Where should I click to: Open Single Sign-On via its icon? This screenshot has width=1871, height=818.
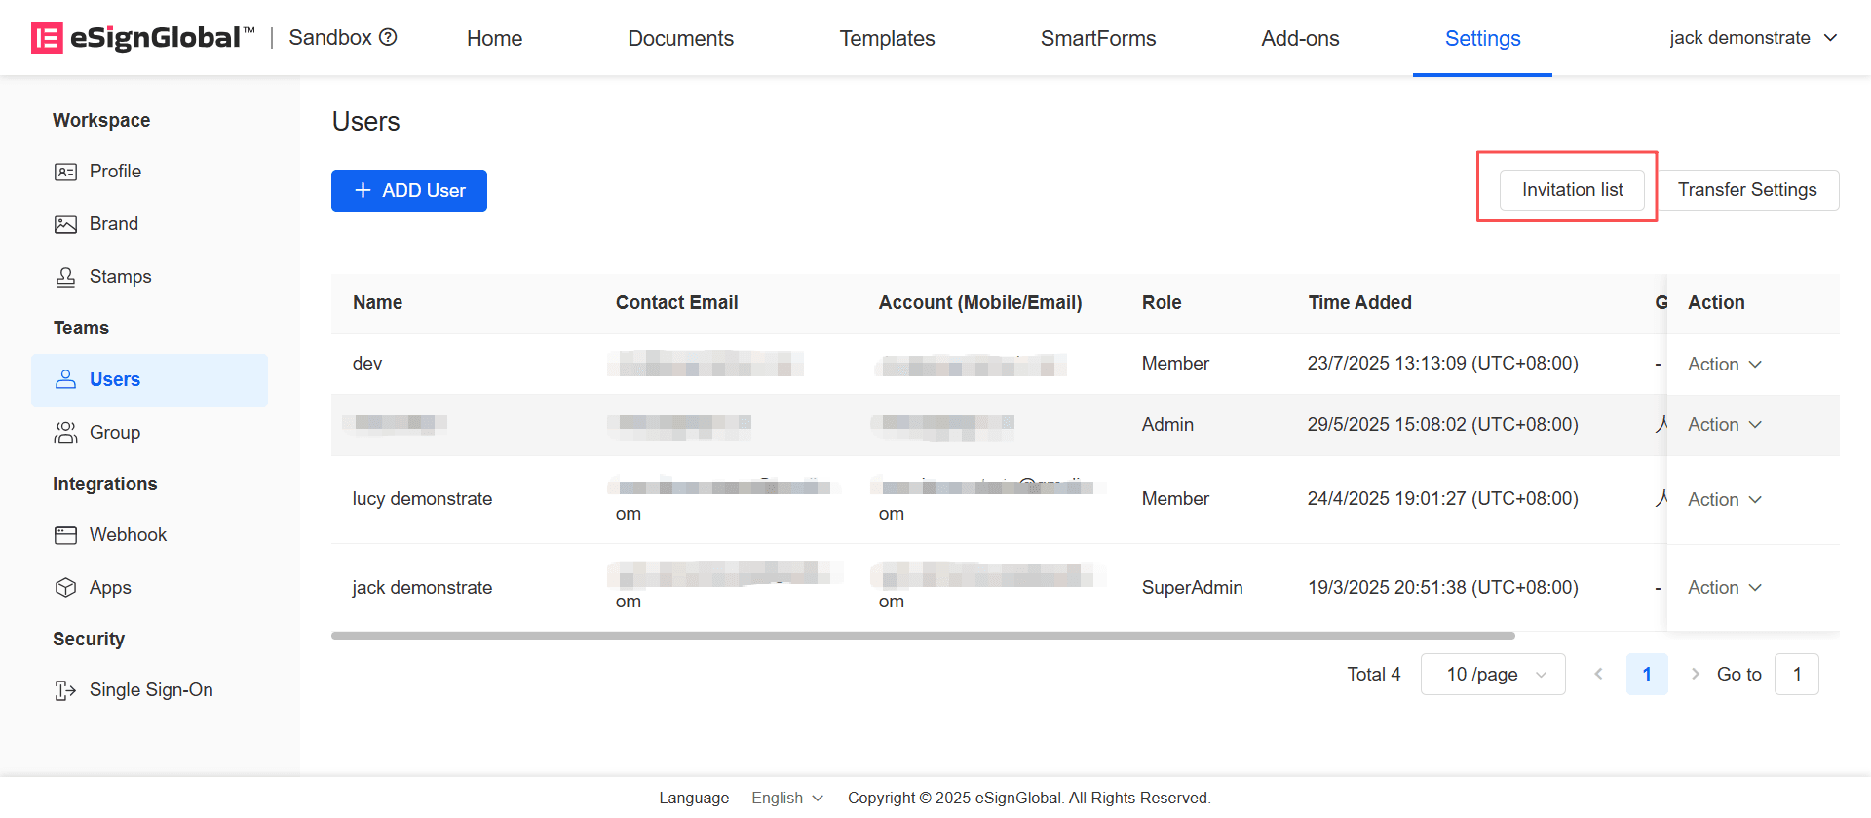click(x=65, y=690)
